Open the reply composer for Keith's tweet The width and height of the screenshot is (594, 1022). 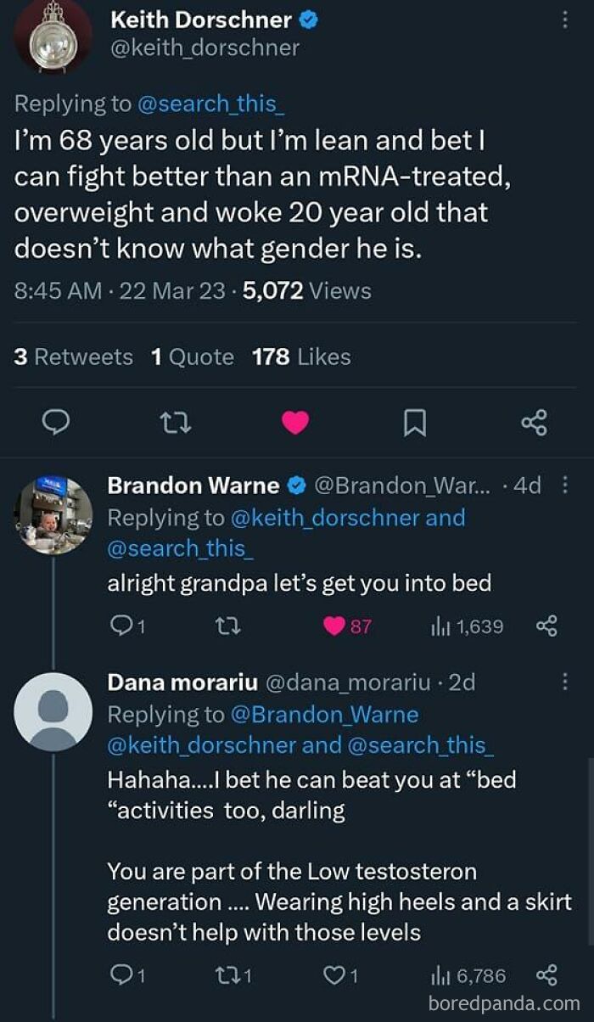55,422
